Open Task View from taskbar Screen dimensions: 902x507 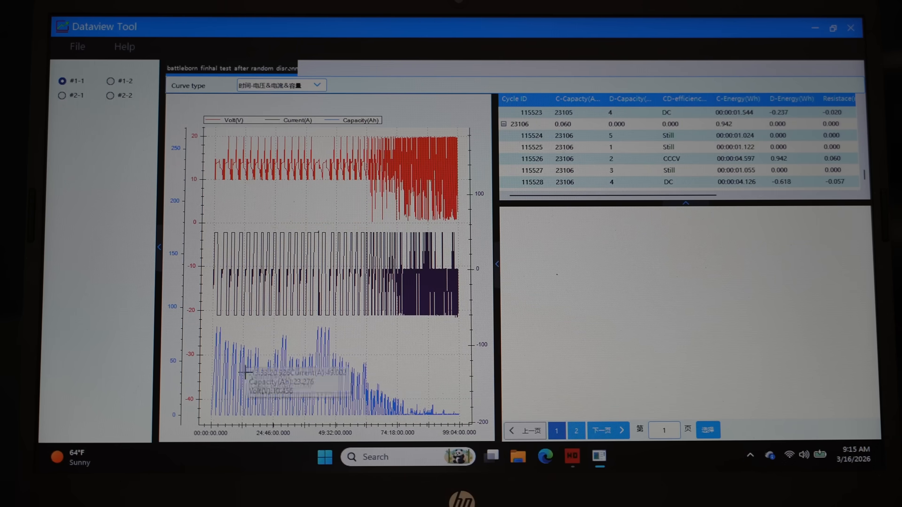coord(491,456)
